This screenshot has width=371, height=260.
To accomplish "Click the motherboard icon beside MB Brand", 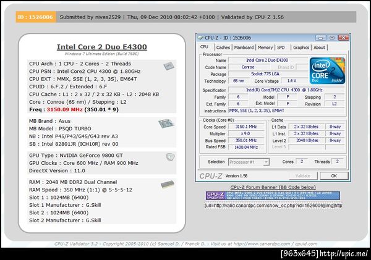I will [166, 124].
